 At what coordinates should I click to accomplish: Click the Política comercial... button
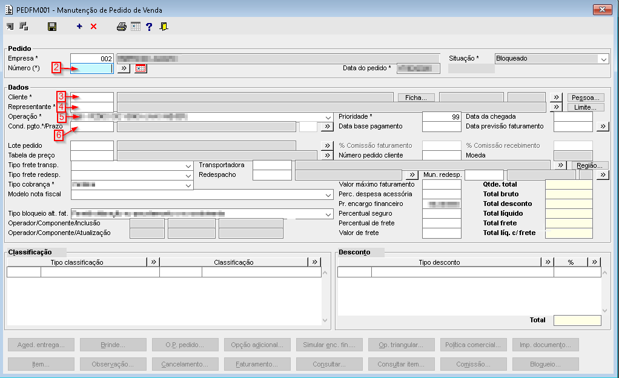coord(473,345)
